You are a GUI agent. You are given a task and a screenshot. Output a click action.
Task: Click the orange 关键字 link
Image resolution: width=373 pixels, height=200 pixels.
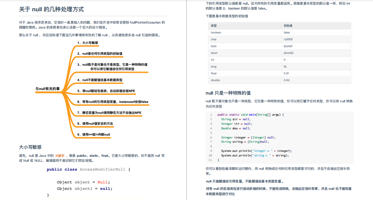coord(60,156)
